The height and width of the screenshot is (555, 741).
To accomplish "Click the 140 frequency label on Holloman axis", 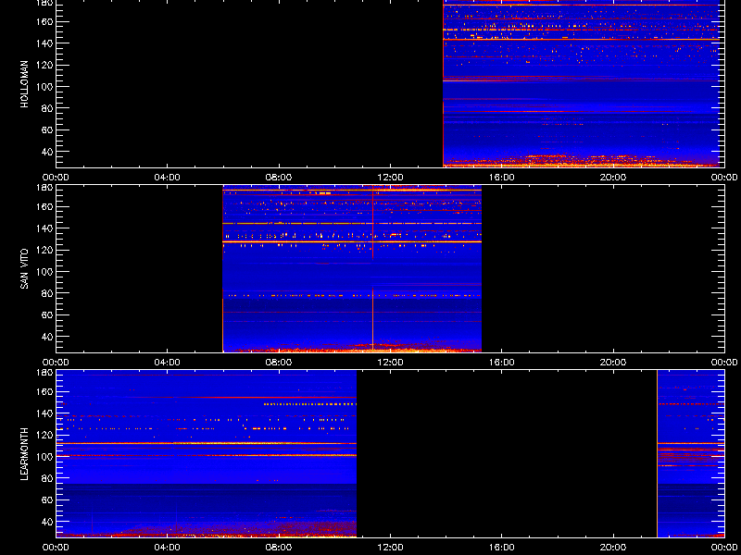I will coord(45,43).
